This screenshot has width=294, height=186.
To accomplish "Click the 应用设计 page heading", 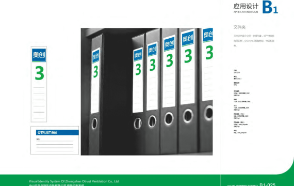I will 246,6.
